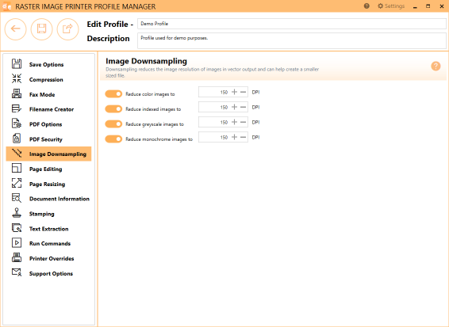
Task: Click the Run Commands play icon
Action: pos(17,243)
